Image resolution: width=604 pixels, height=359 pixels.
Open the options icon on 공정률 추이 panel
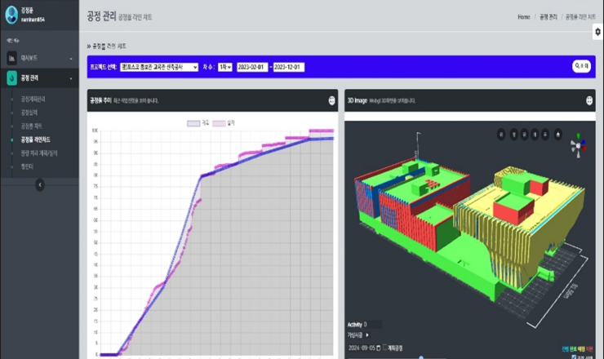click(331, 100)
